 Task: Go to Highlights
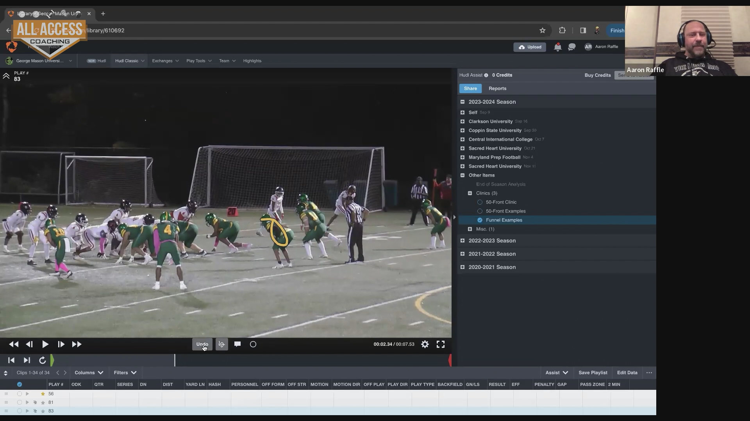(252, 61)
